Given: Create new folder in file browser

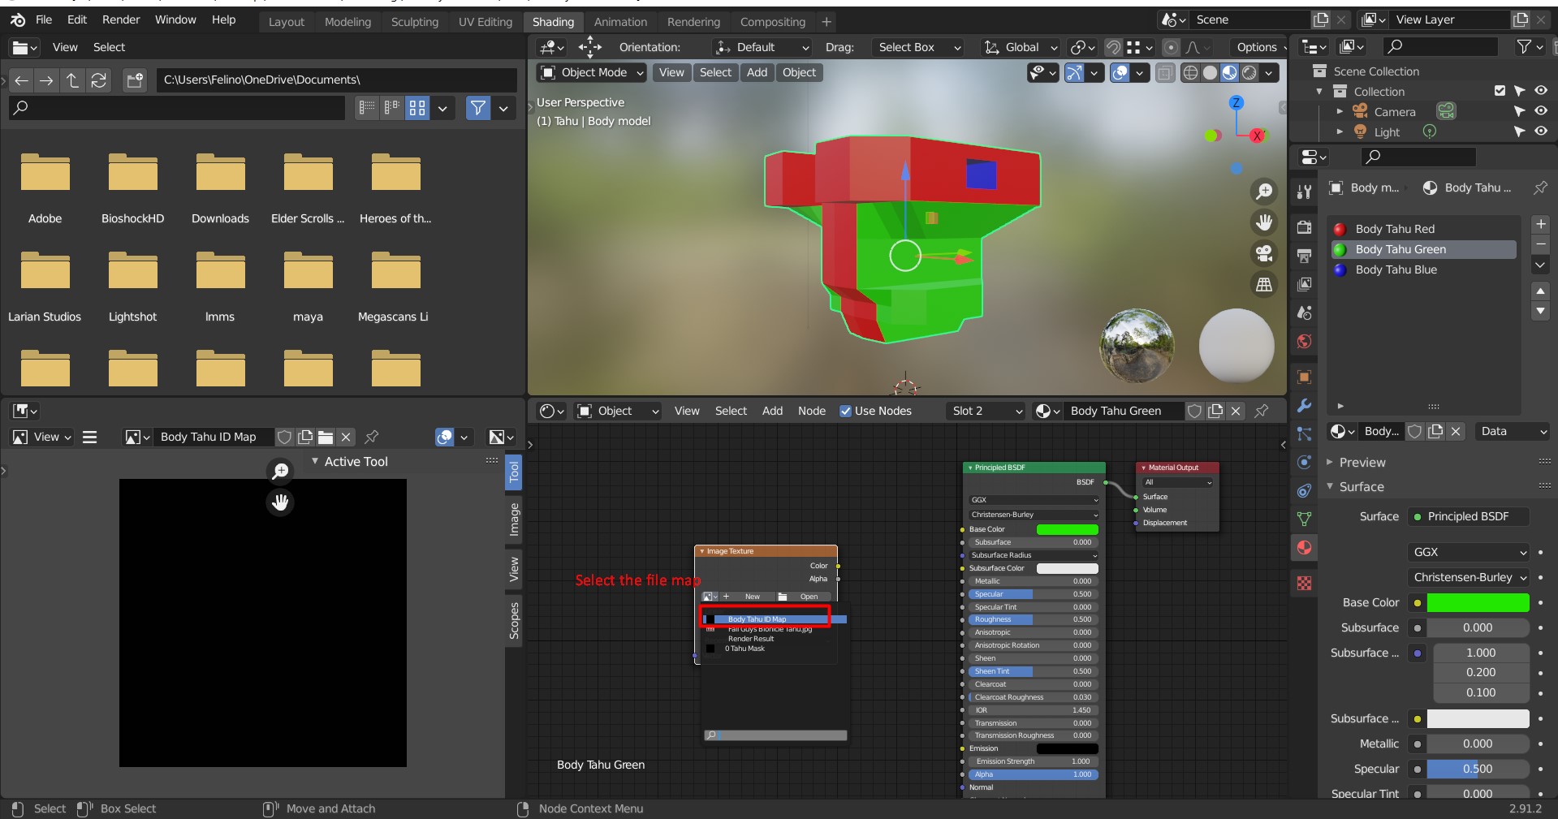Looking at the screenshot, I should tap(135, 80).
